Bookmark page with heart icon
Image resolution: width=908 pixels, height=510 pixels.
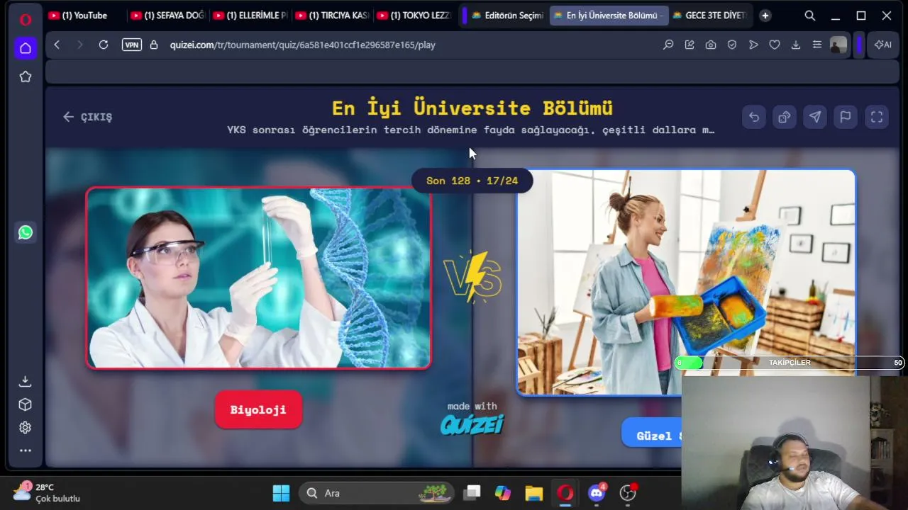pos(775,45)
